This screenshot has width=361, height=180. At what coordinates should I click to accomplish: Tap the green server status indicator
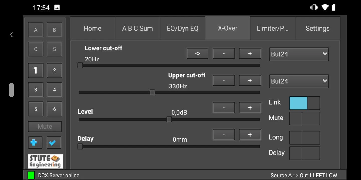[31, 175]
